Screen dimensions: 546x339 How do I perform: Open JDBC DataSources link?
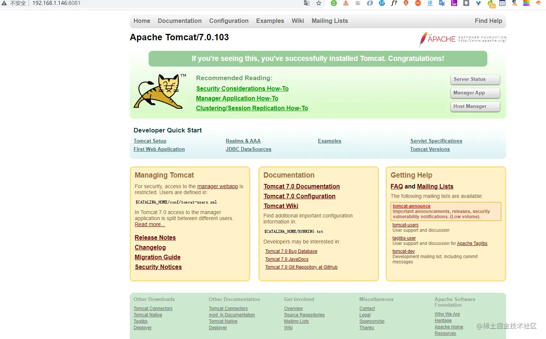248,149
